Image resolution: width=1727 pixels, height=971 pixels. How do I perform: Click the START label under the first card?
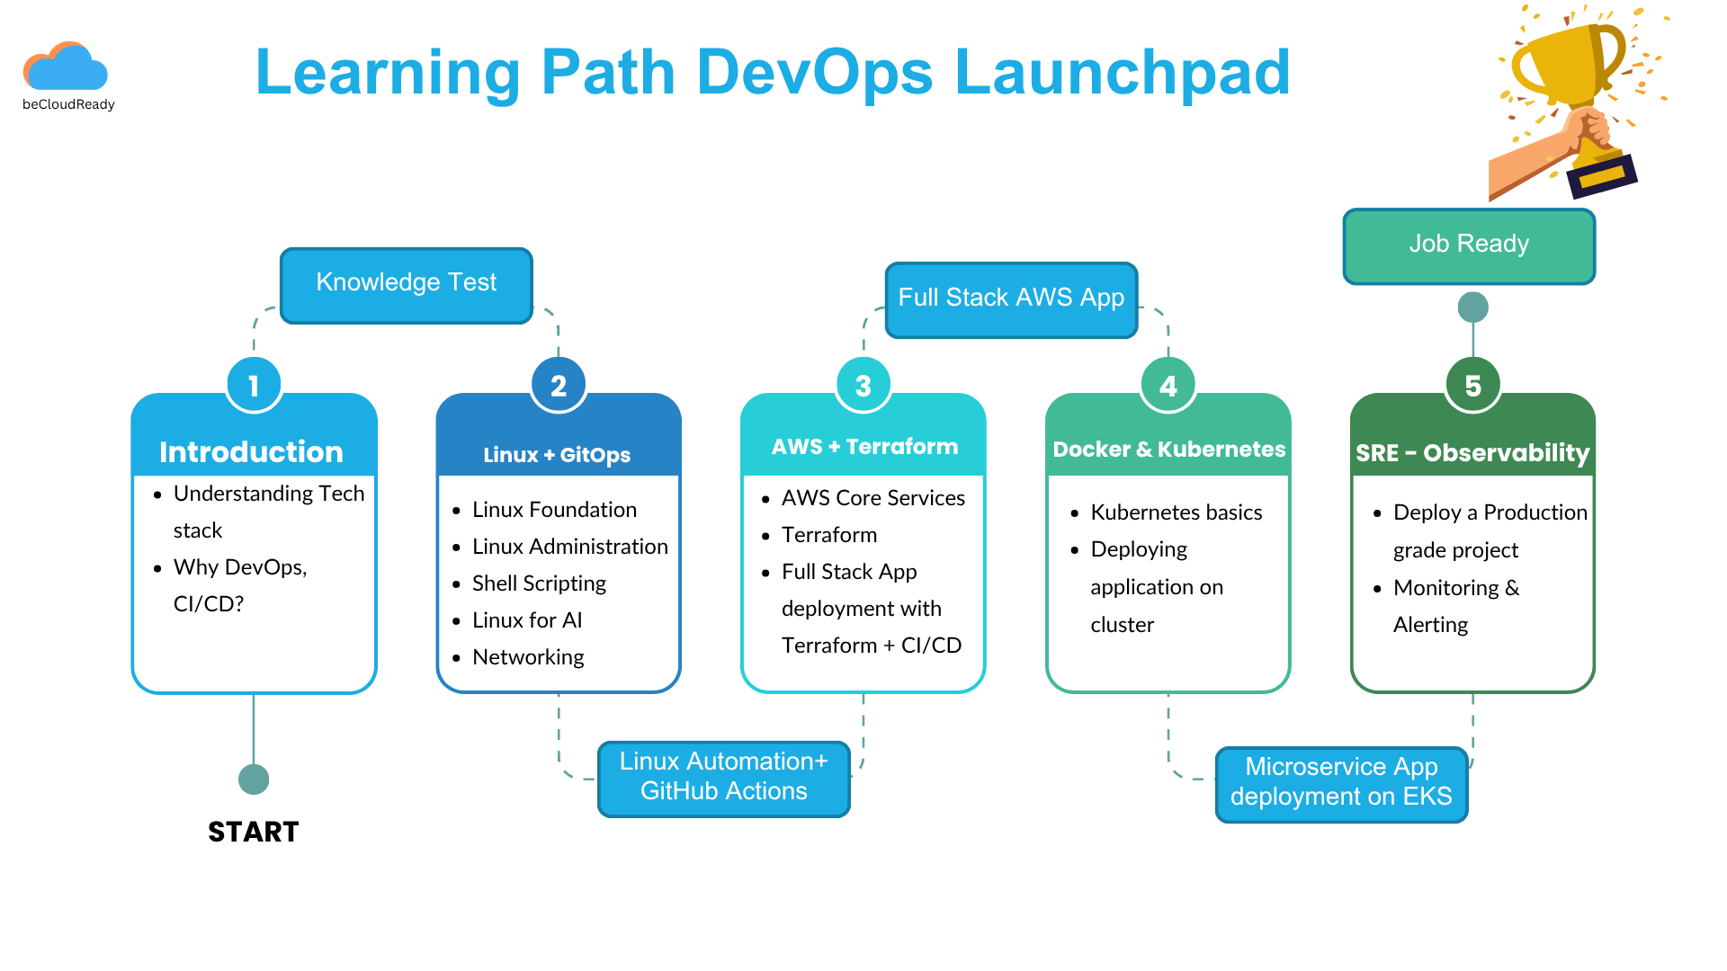[254, 832]
